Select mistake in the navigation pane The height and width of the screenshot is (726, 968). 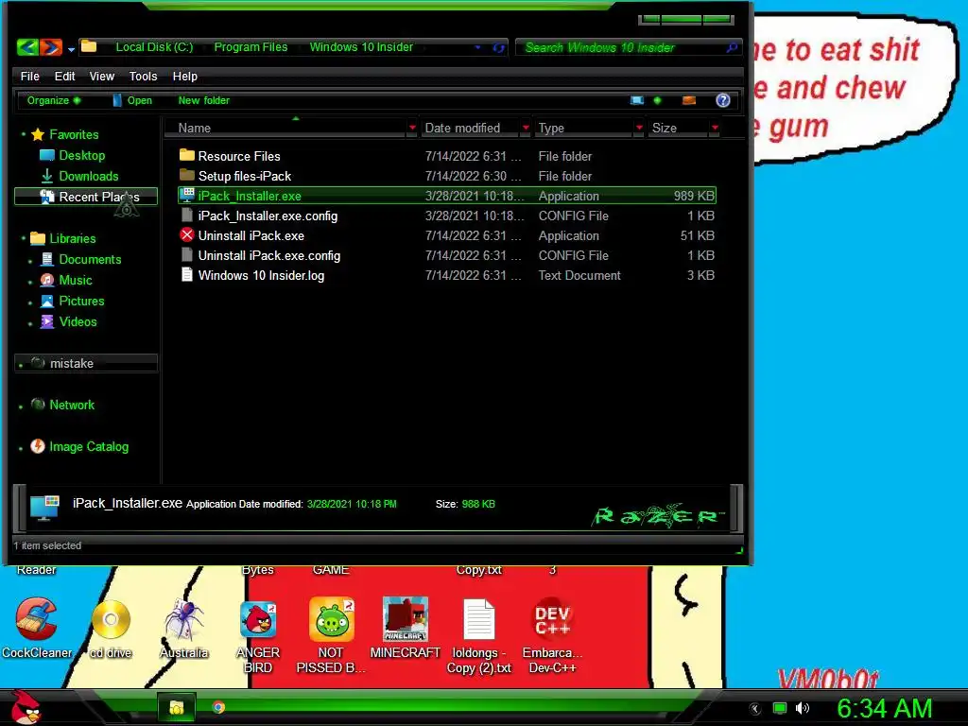click(x=86, y=363)
